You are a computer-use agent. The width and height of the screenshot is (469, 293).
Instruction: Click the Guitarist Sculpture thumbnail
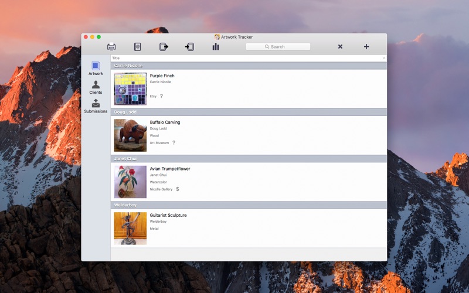130,229
